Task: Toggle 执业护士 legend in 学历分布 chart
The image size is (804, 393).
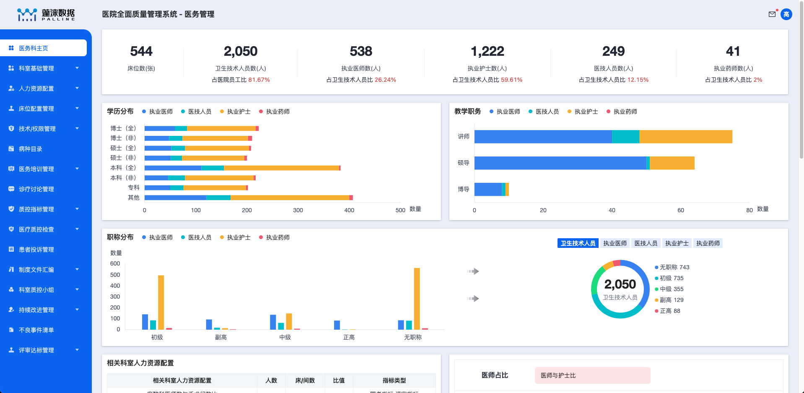Action: click(x=235, y=112)
